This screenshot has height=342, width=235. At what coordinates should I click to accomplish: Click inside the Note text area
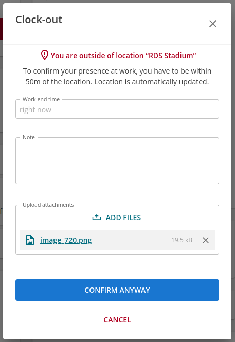point(117,161)
